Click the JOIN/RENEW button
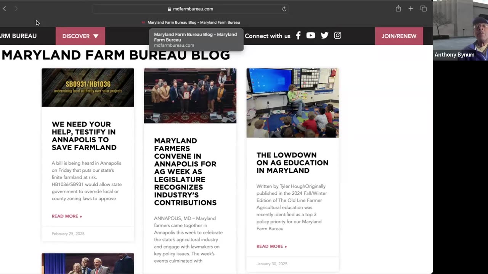 point(399,36)
